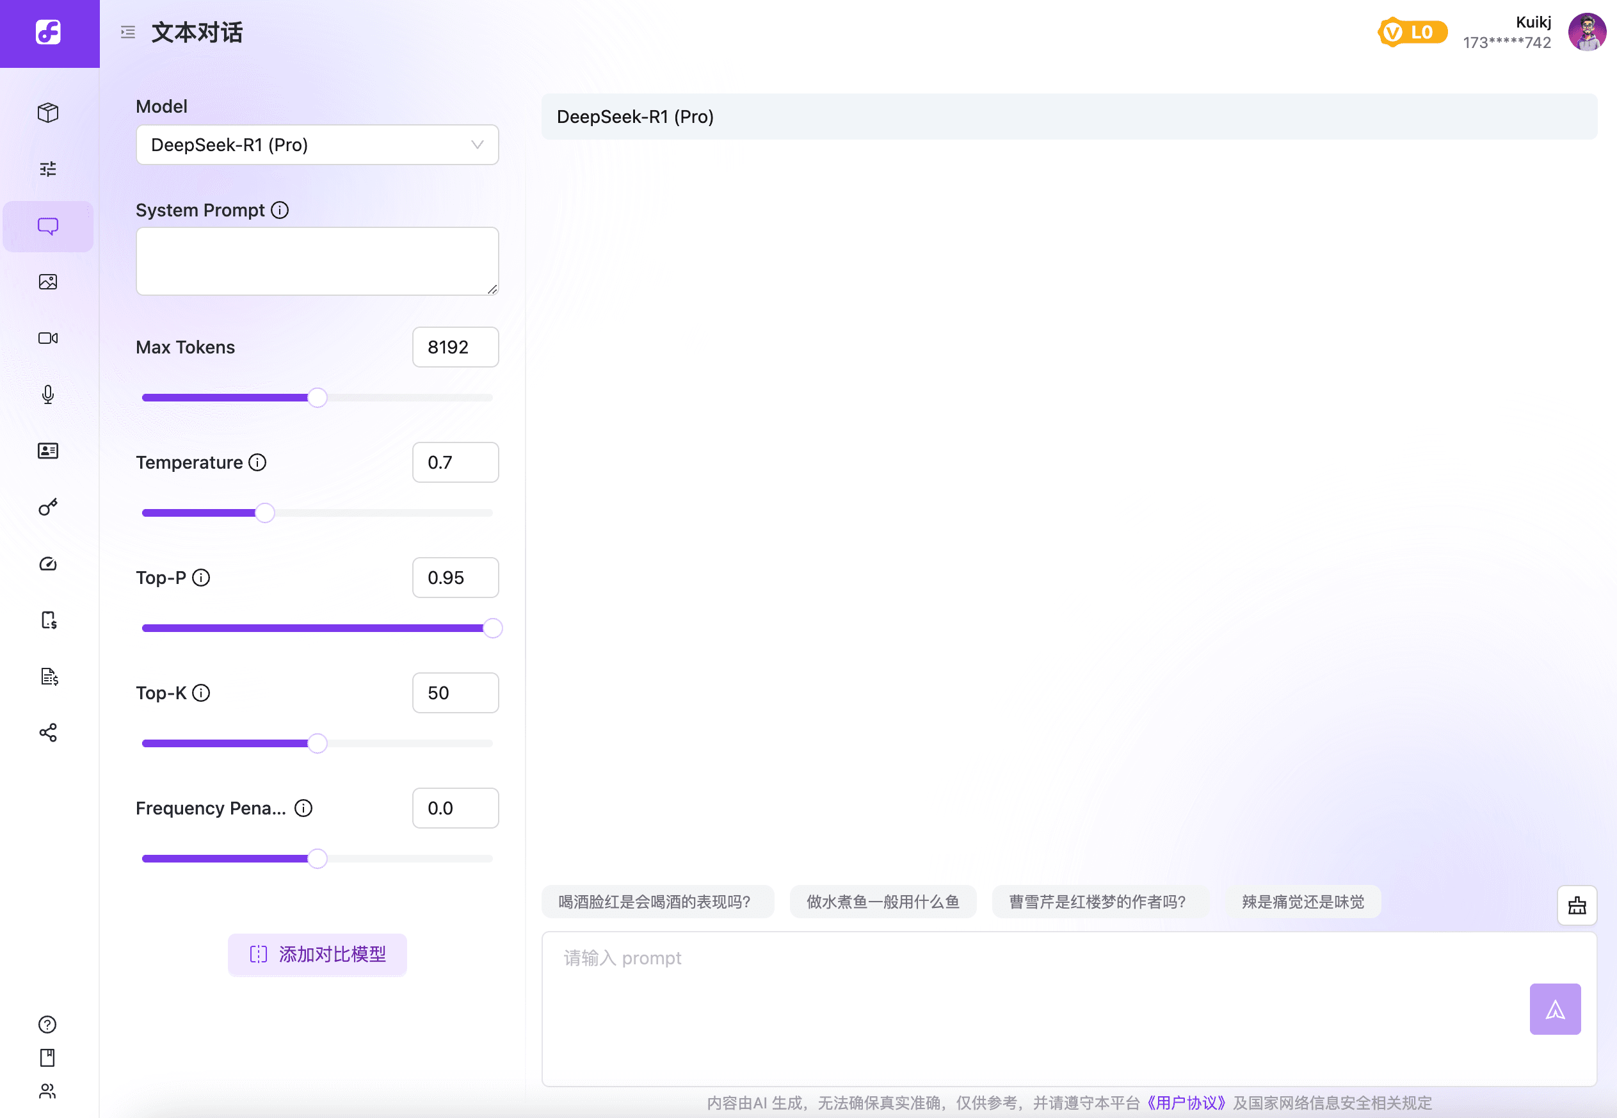Click the Frequency Penalty value field 0.0
Screen dimensions: 1617x1118
(455, 808)
